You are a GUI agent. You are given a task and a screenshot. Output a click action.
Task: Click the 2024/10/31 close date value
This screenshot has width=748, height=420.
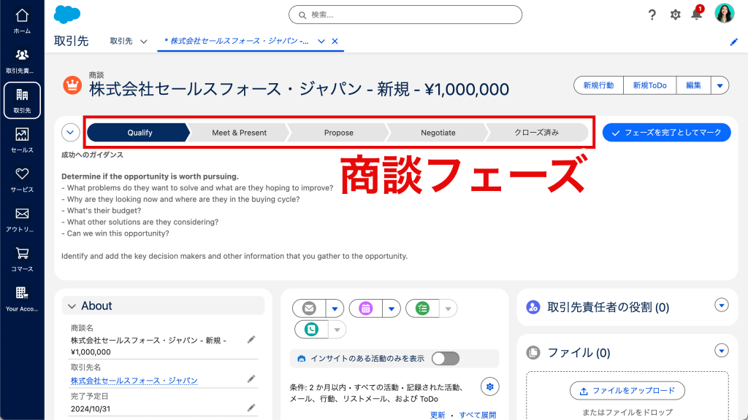[x=91, y=408]
